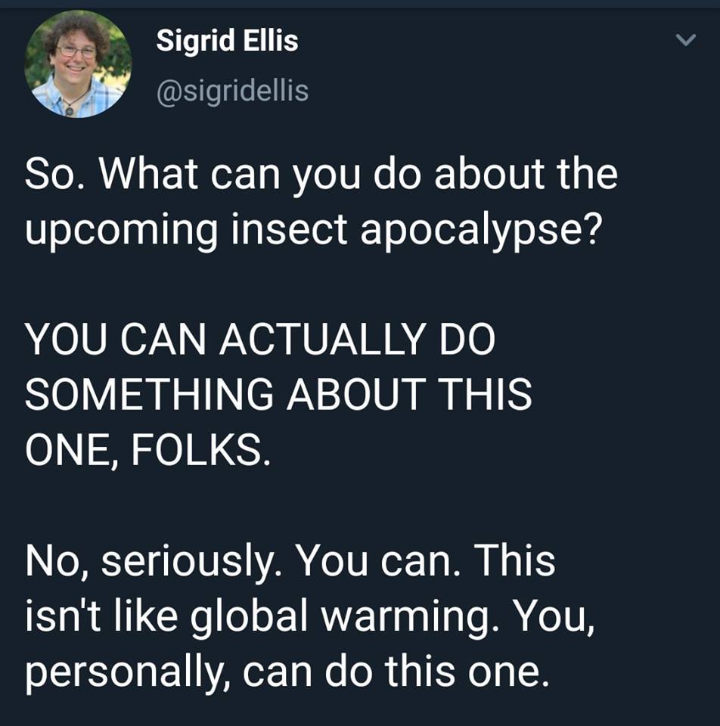This screenshot has width=720, height=726.
Task: Click the "personally, can do this one." line
Action: pos(285,674)
